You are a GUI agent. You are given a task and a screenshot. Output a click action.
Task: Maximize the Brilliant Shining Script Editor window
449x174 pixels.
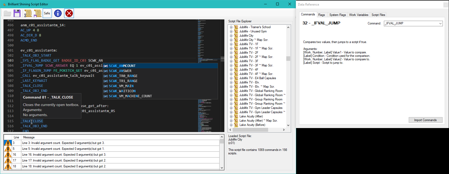277,4
